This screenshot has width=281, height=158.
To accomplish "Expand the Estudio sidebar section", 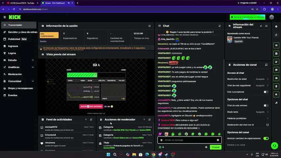I will tap(19, 60).
